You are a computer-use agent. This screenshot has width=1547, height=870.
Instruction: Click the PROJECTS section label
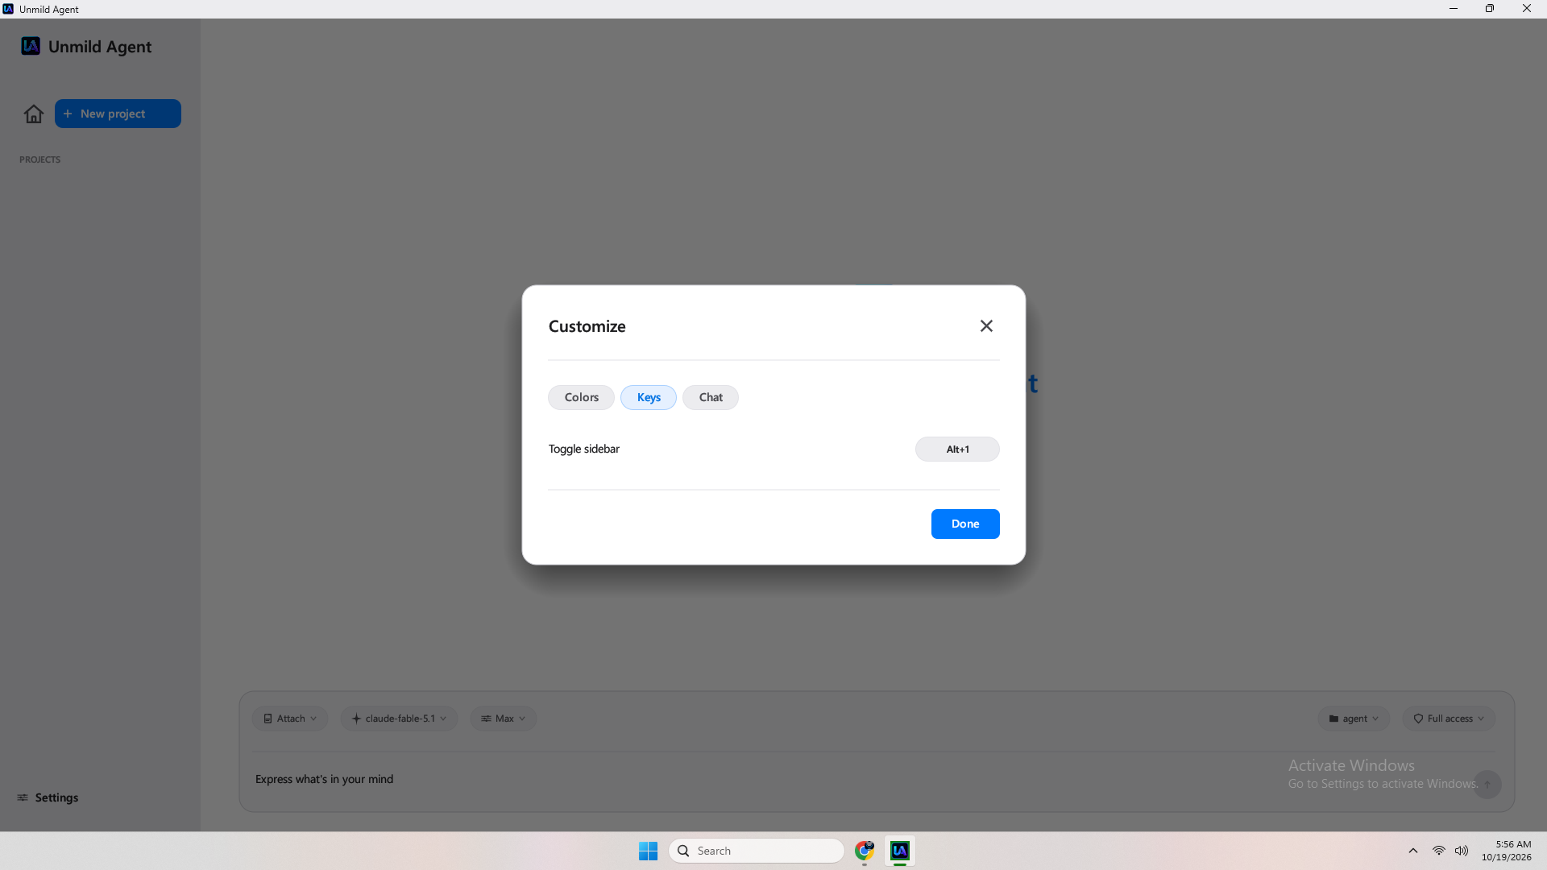click(x=39, y=159)
